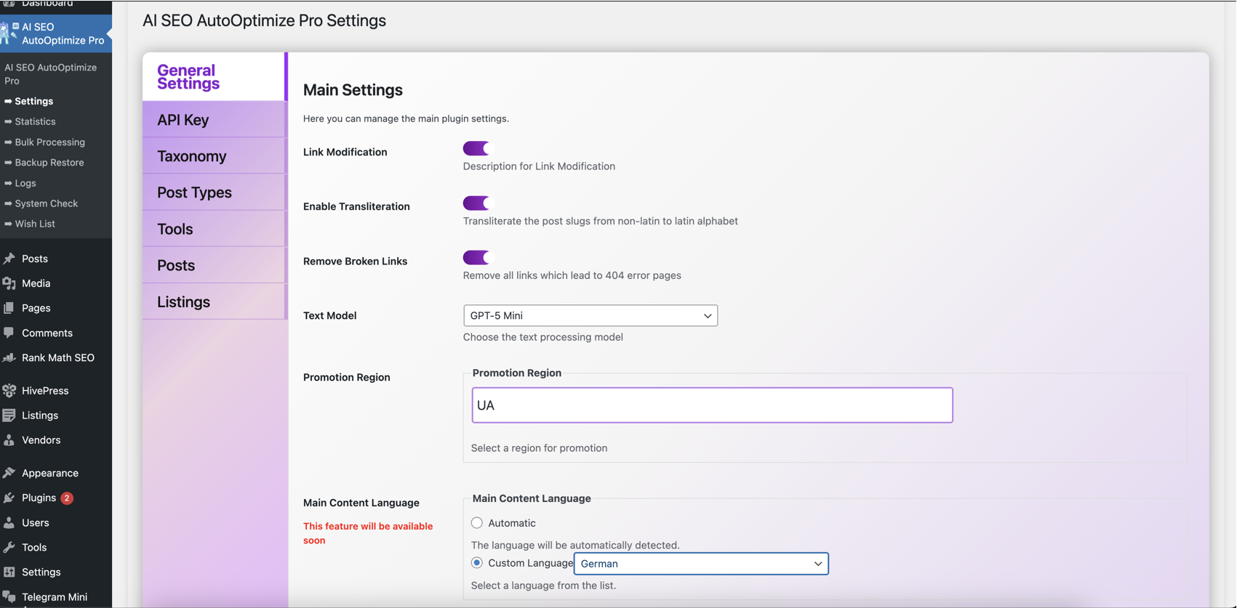This screenshot has width=1237, height=608.
Task: Open the Post Types tab
Action: (215, 192)
